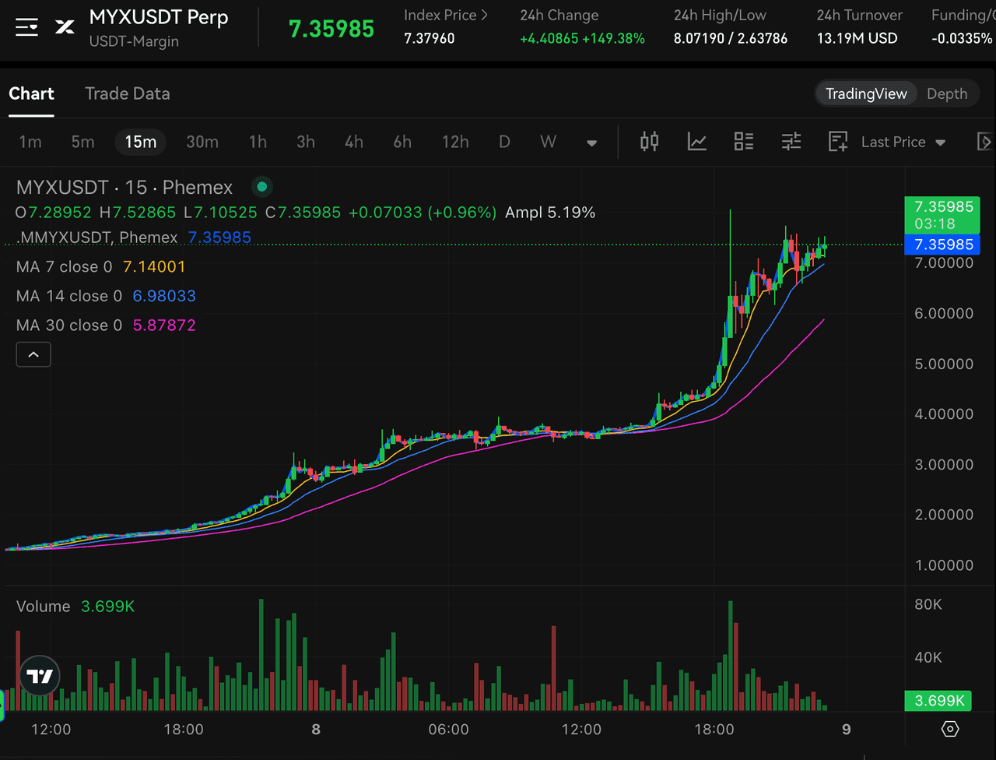This screenshot has width=996, height=760.
Task: Click the 80K volume axis level
Action: pos(928,604)
